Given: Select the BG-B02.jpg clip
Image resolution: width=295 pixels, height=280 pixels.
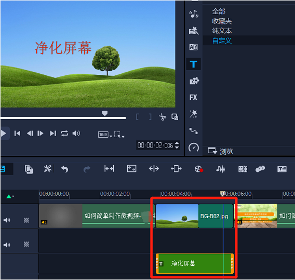Looking at the screenshot, I should (x=194, y=216).
